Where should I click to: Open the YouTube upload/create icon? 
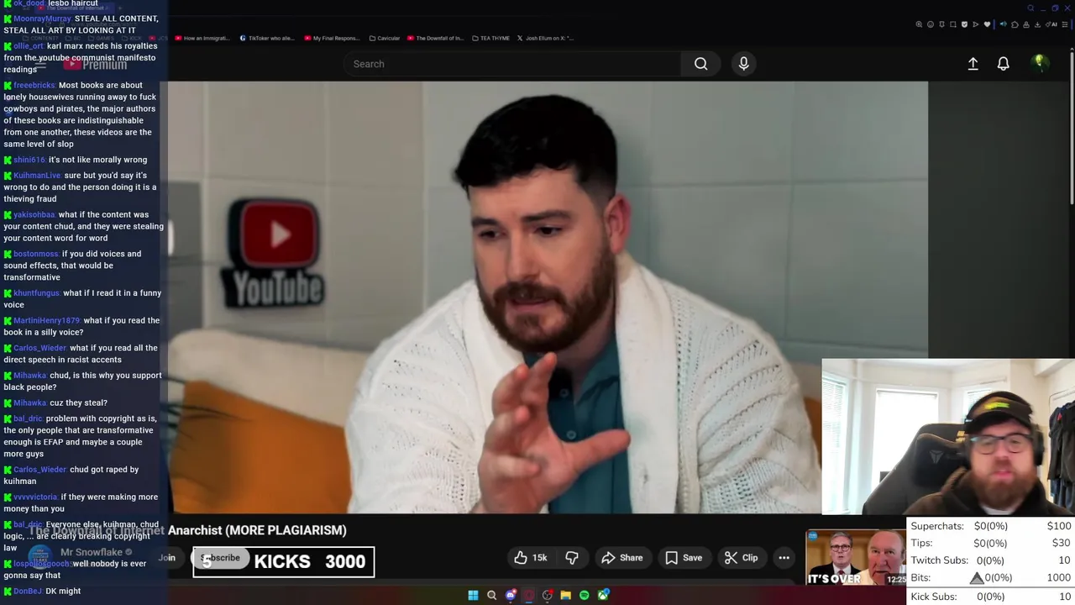973,64
